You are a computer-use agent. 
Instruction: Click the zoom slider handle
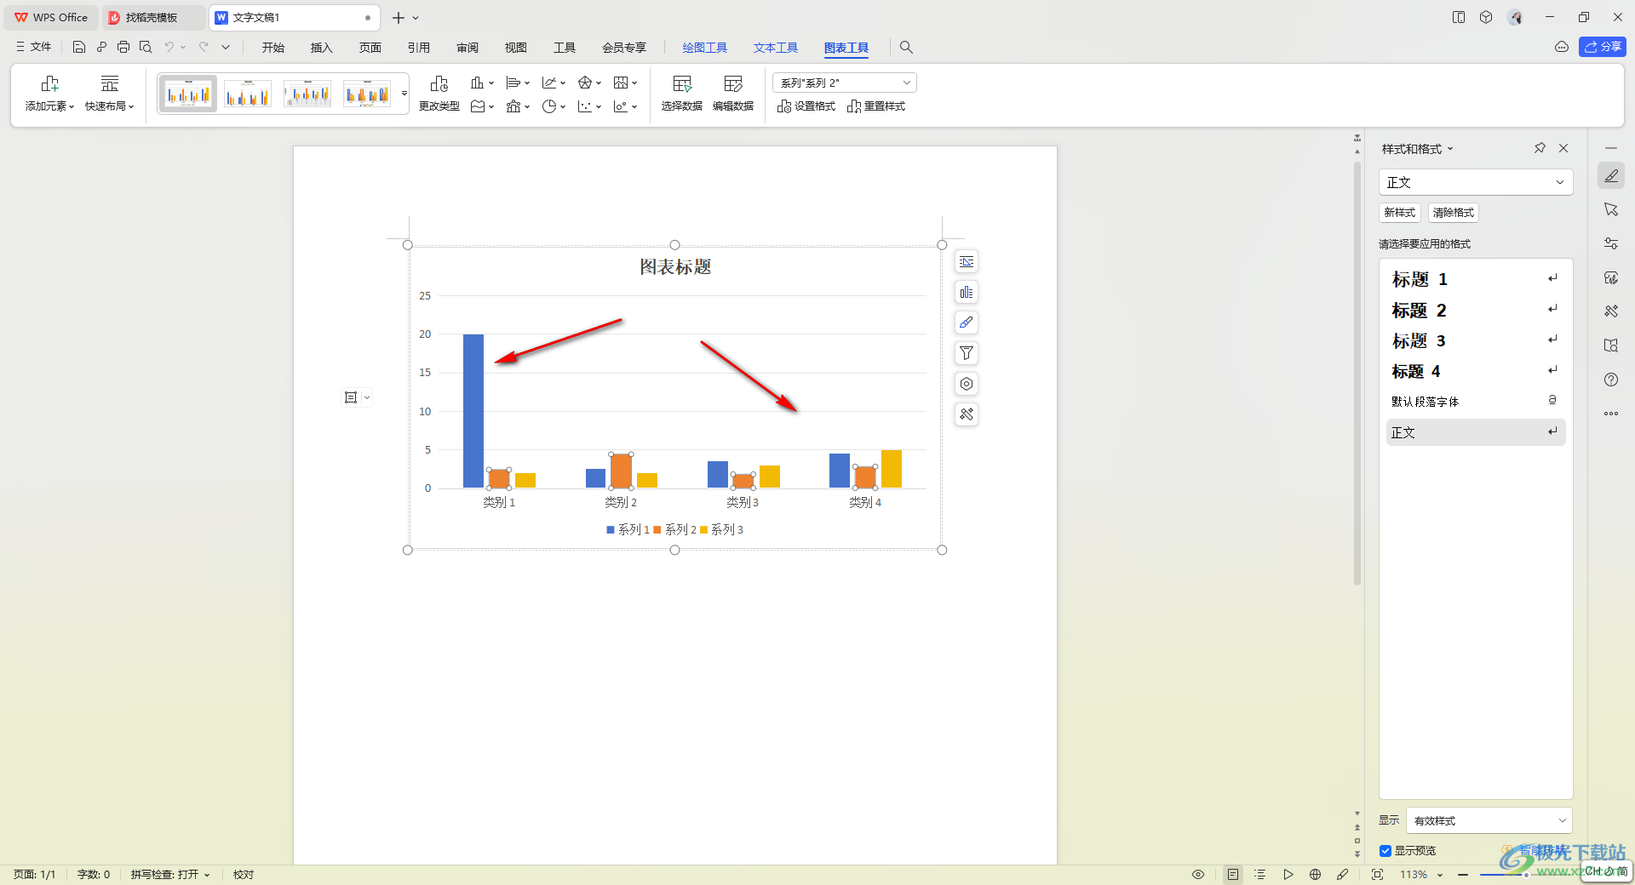coord(1526,875)
